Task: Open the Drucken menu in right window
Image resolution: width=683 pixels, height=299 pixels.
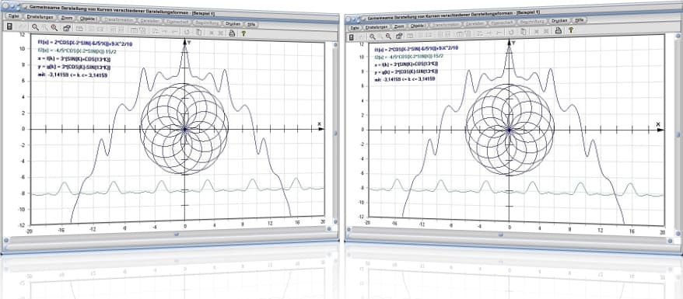Action: point(559,20)
